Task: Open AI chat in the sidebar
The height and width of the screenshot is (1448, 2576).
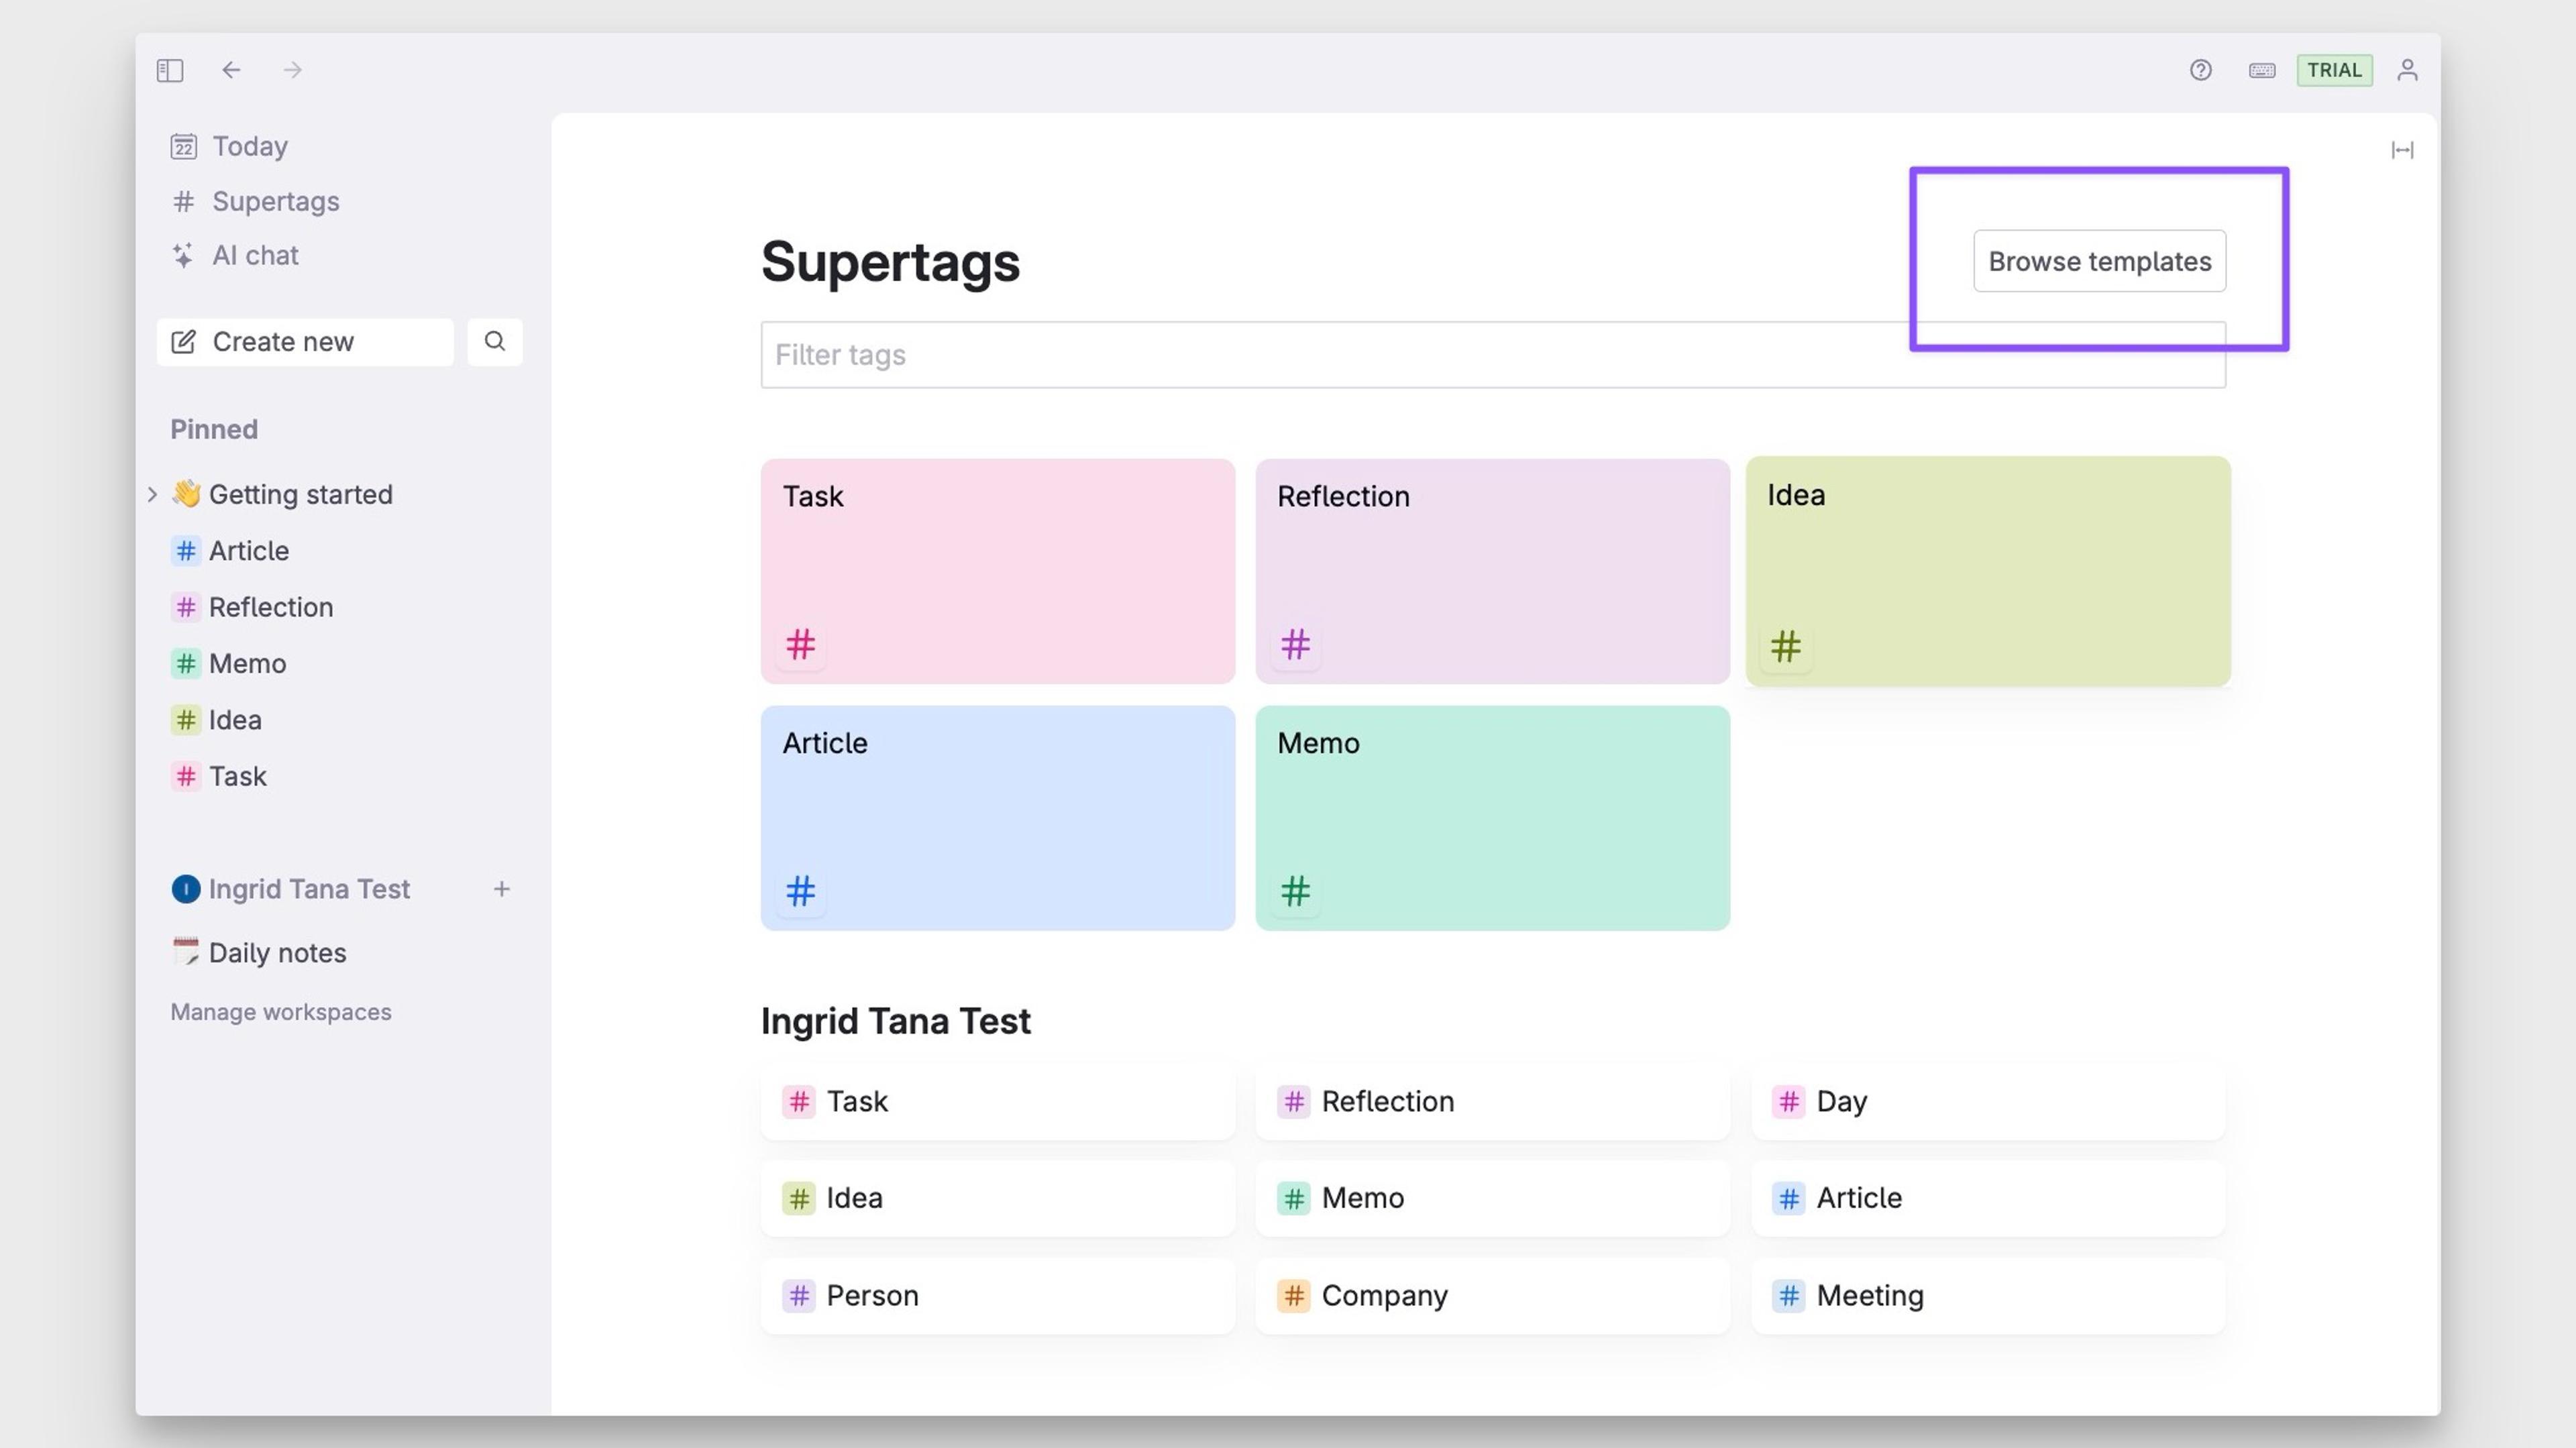Action: tap(254, 256)
